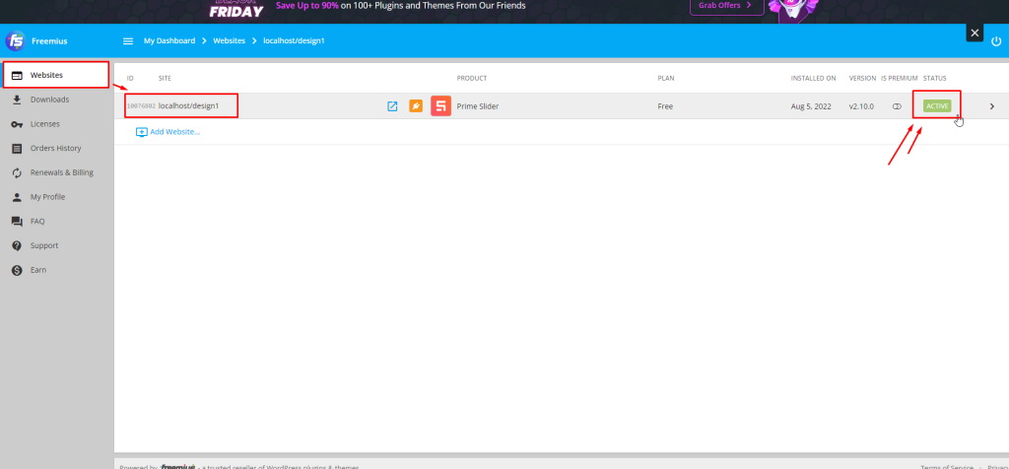Expand the localhost/design1 row chevron
This screenshot has width=1009, height=469.
[991, 106]
